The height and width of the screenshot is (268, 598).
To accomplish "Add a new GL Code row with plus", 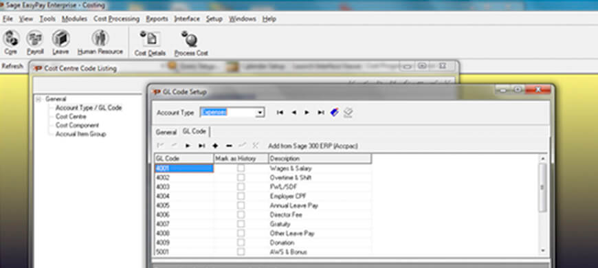I will (x=215, y=146).
